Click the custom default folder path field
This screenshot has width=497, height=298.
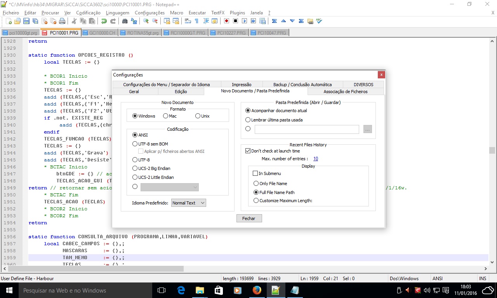pos(307,129)
